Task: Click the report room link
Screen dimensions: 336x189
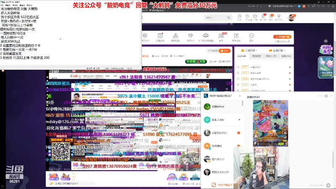Action: [225, 61]
